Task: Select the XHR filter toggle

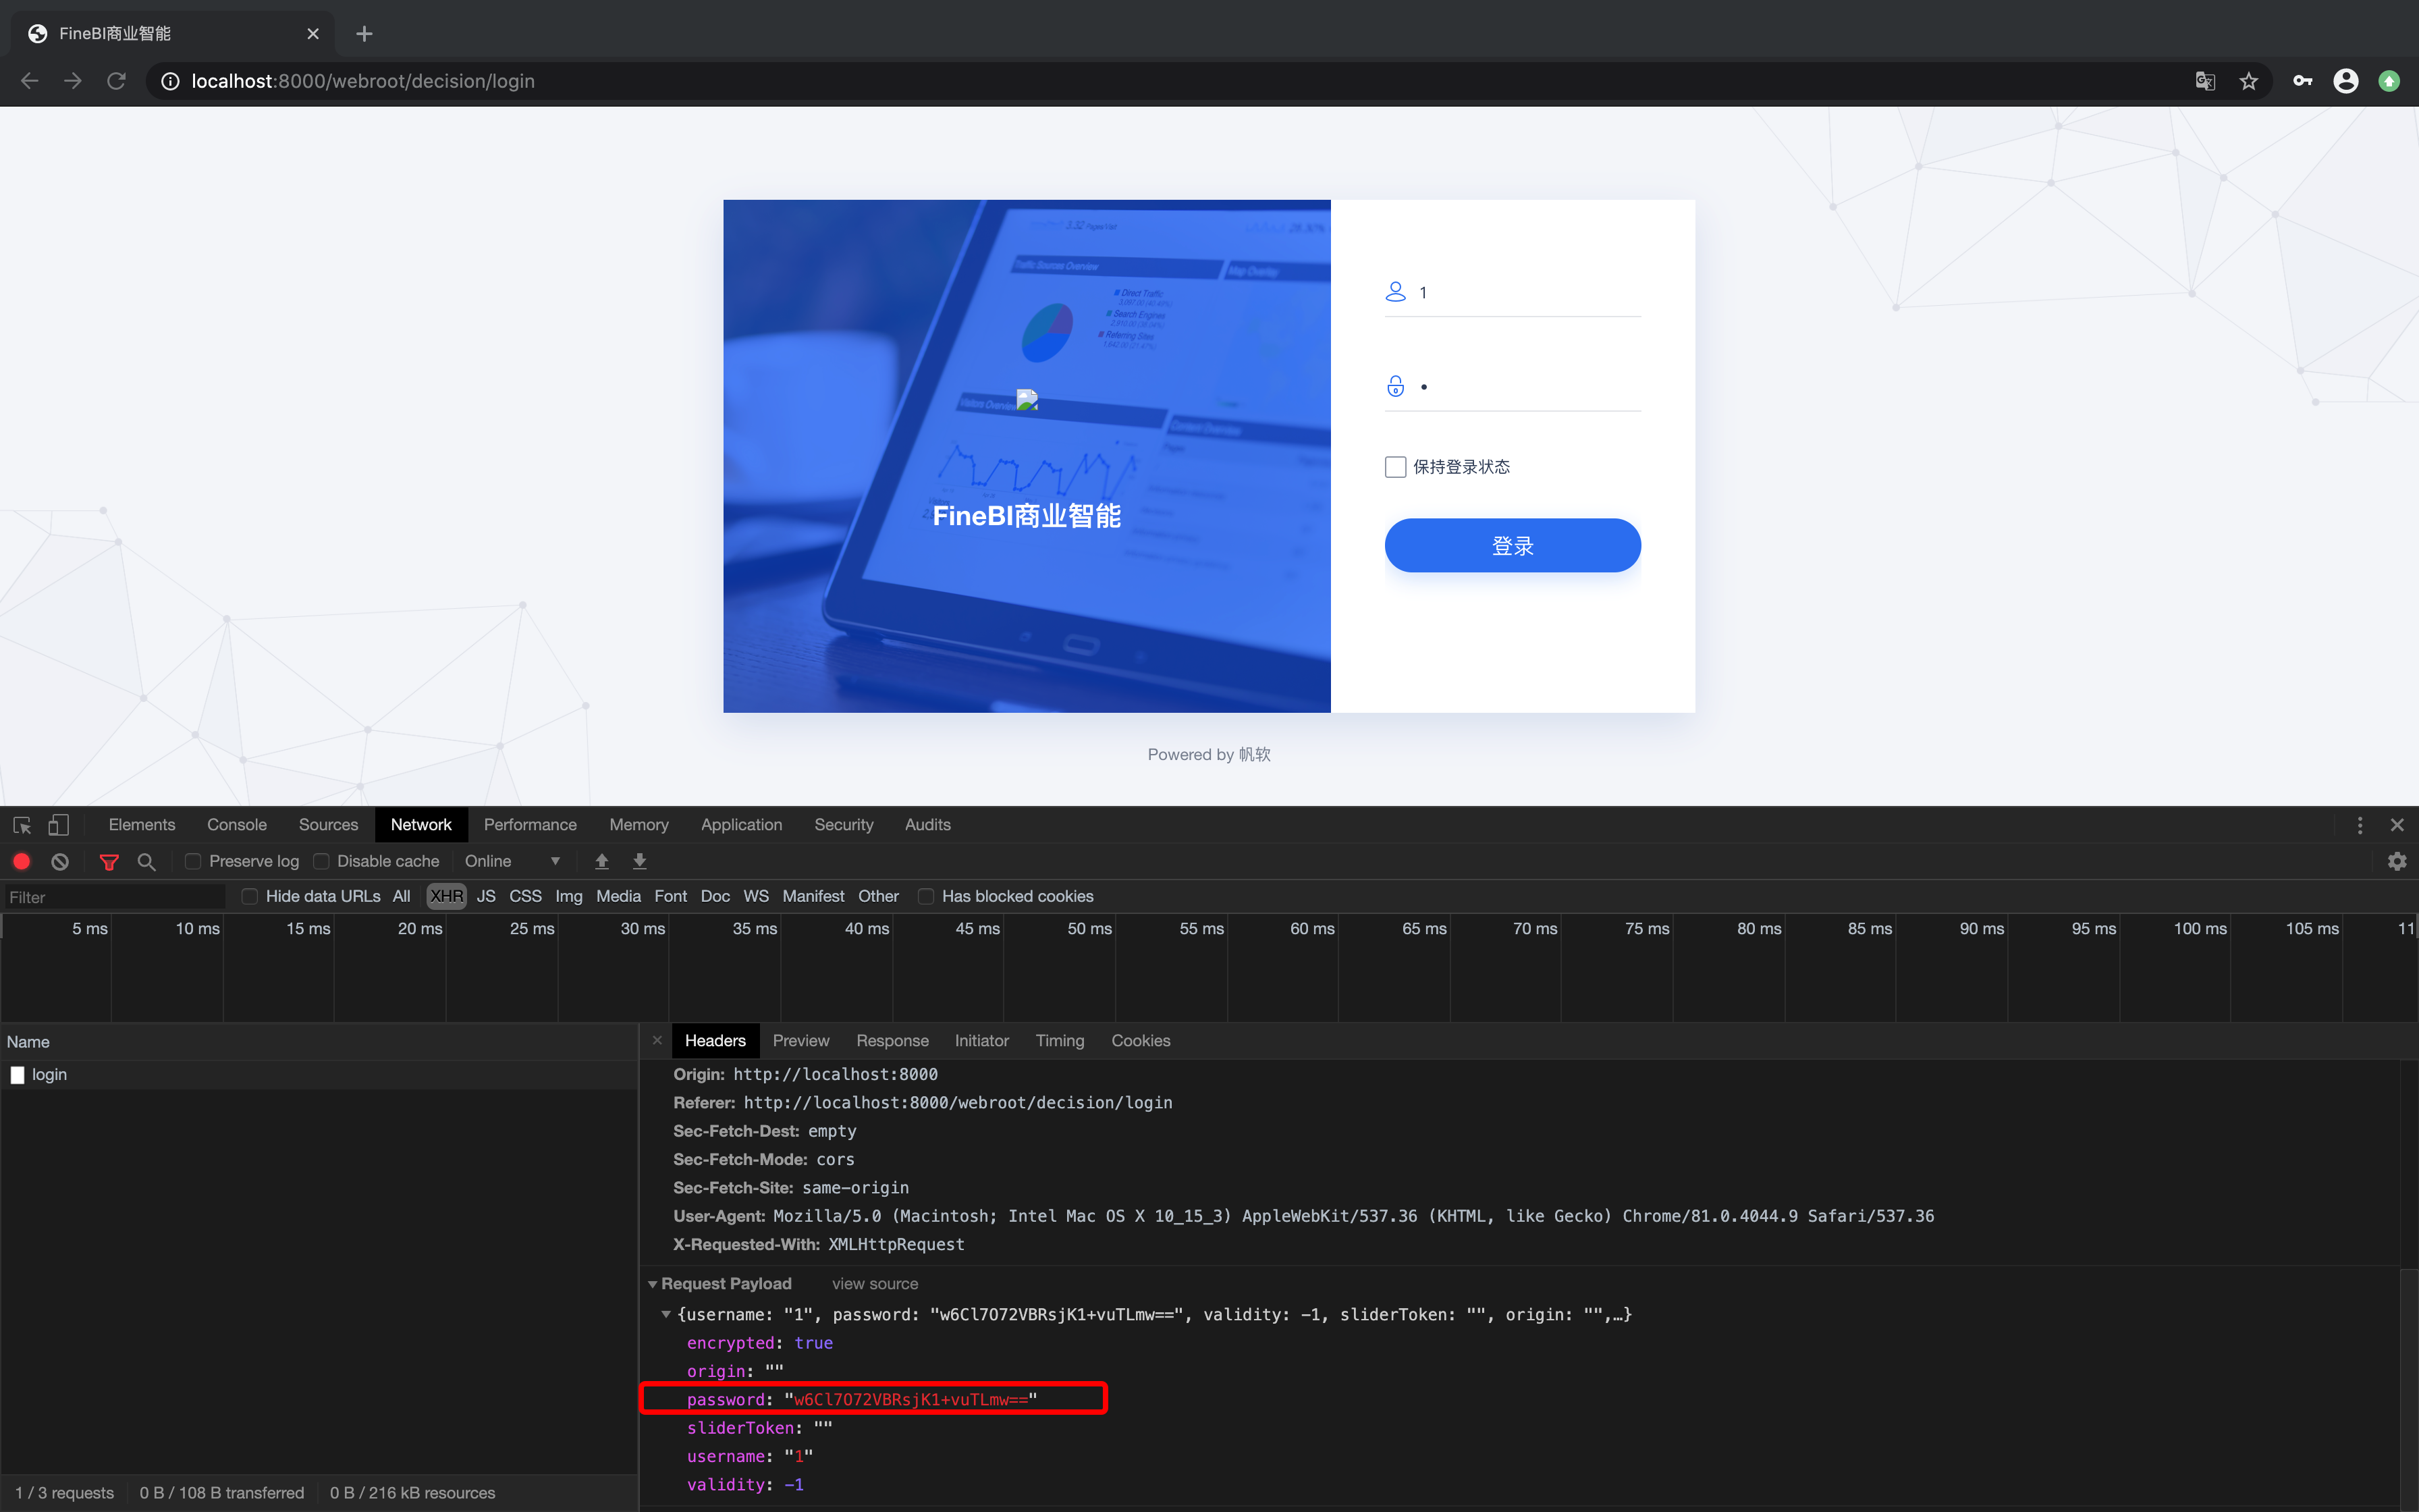Action: click(446, 896)
